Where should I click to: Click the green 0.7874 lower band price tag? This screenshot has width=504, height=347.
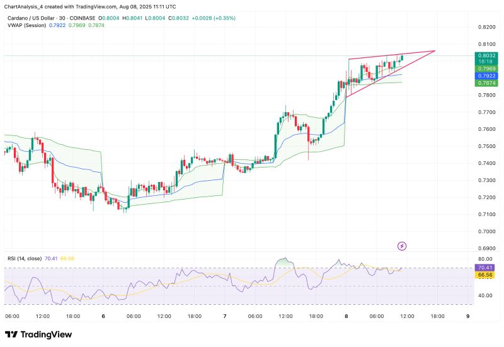[485, 83]
